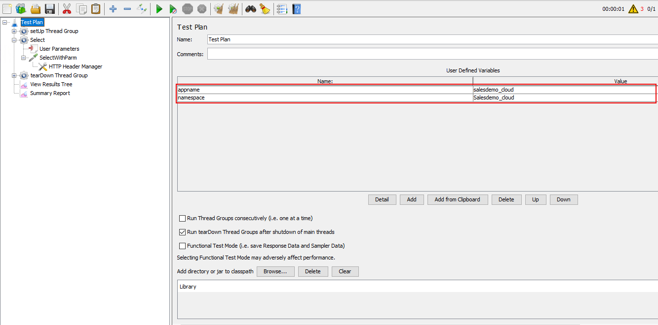Open View Results Tree listener
The image size is (658, 325).
51,84
